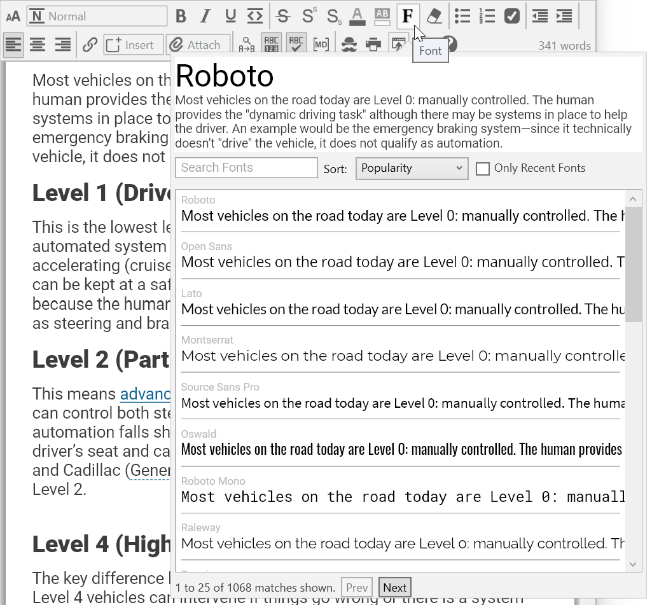This screenshot has height=605, width=652.
Task: Toggle bold formatting
Action: click(181, 16)
